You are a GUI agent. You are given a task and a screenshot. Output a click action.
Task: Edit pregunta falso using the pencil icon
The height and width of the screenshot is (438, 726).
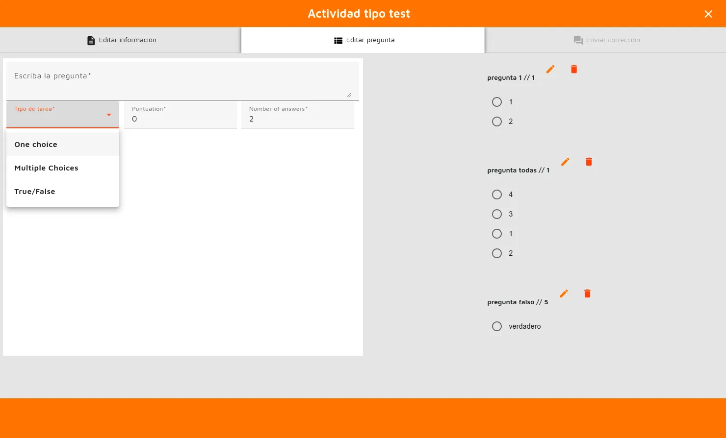point(564,293)
